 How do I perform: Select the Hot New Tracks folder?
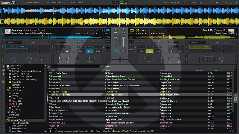(17, 120)
